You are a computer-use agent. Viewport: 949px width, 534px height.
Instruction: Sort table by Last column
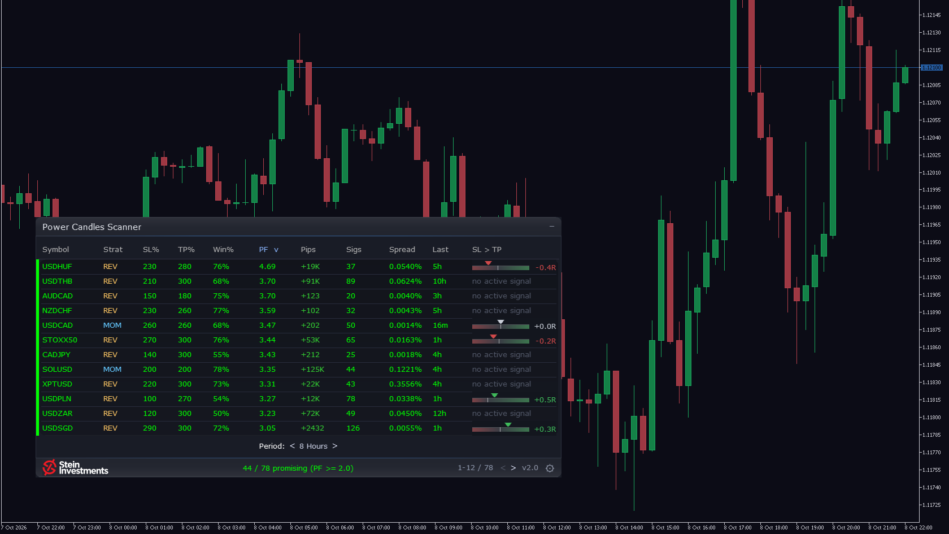441,249
